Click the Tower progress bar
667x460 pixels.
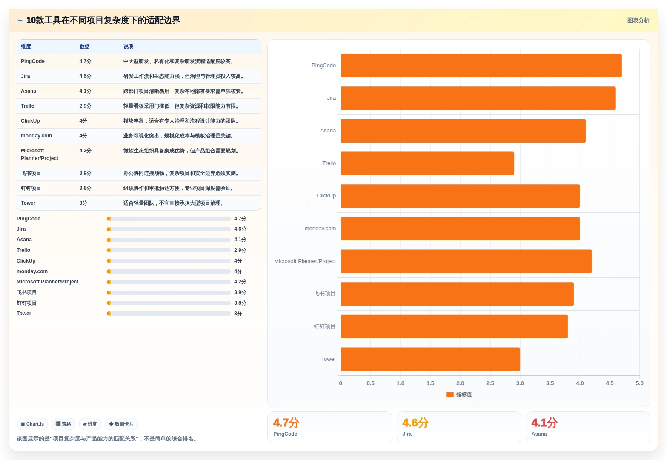pos(169,314)
